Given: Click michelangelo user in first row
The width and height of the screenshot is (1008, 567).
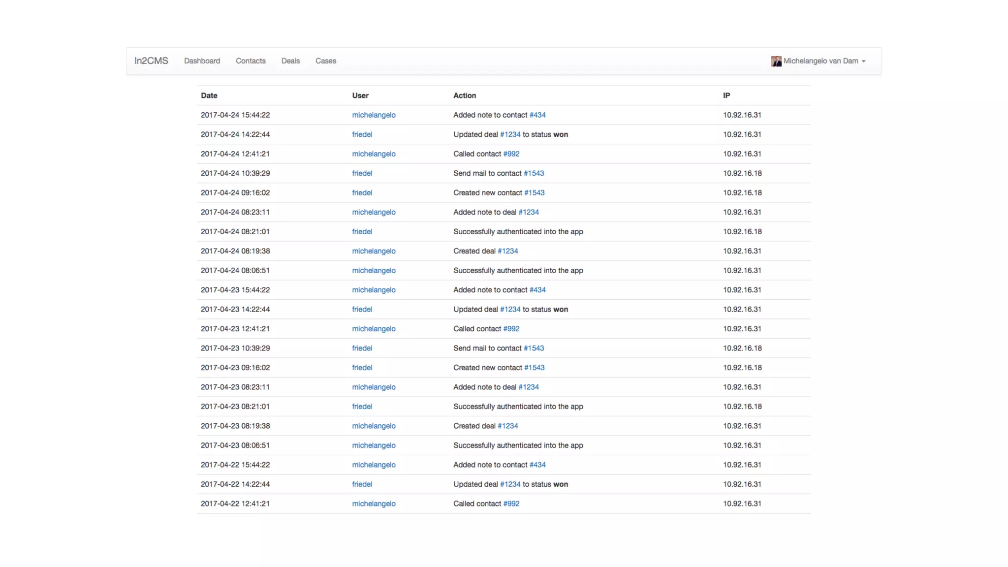Looking at the screenshot, I should tap(374, 115).
